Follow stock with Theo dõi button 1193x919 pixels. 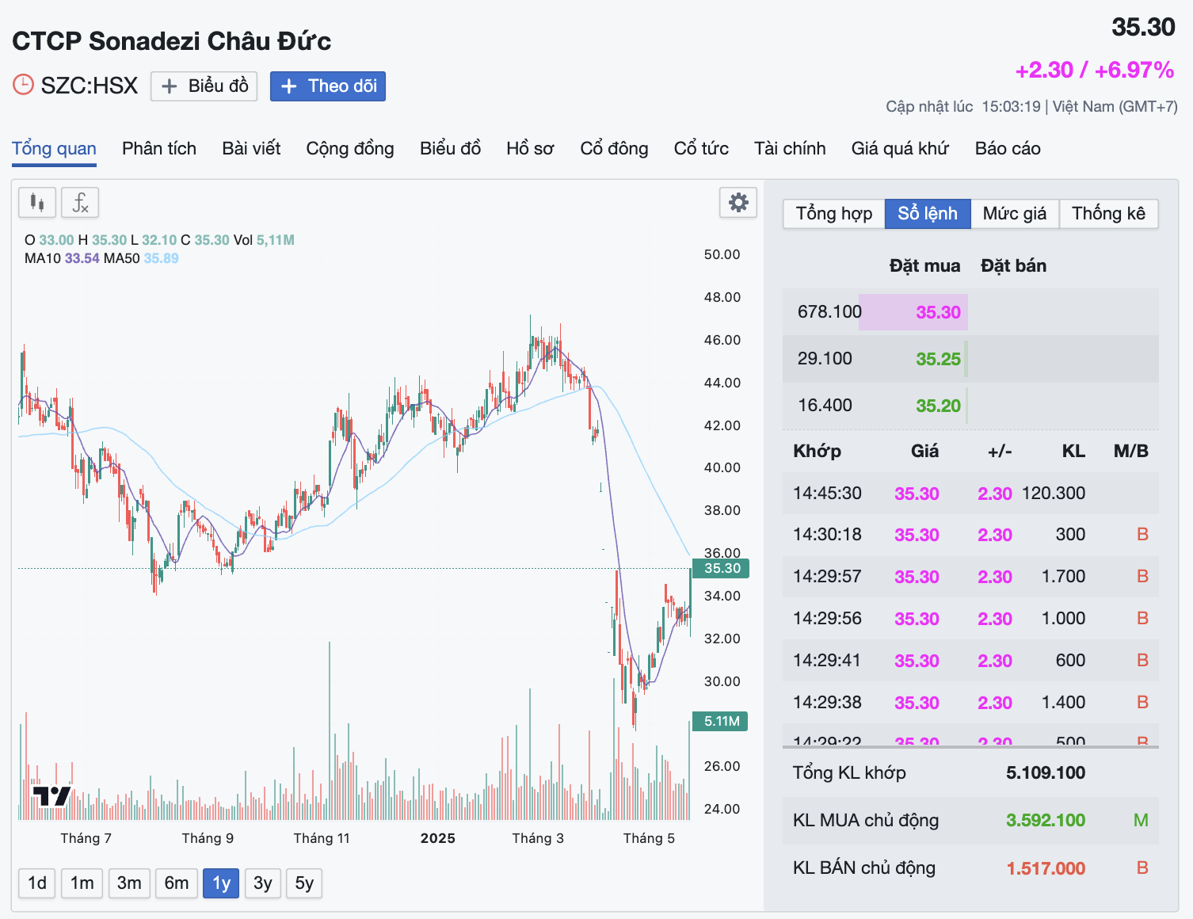point(328,86)
